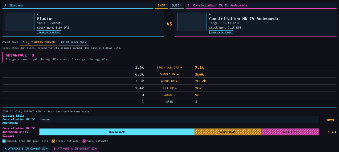Click the 100k shield HP value
The image size is (339, 152).
pyautogui.click(x=199, y=74)
